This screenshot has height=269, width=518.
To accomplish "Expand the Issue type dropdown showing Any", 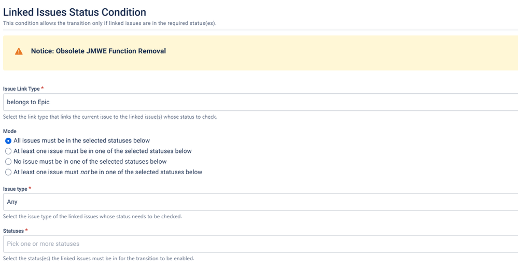I will pos(259,202).
